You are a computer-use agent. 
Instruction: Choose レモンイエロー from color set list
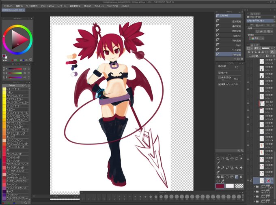click(15, 89)
